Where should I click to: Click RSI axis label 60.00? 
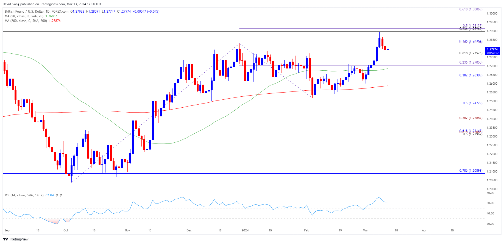[x=490, y=203]
